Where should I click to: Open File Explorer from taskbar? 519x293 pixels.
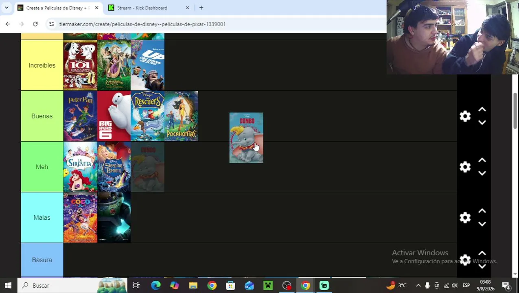point(193,285)
